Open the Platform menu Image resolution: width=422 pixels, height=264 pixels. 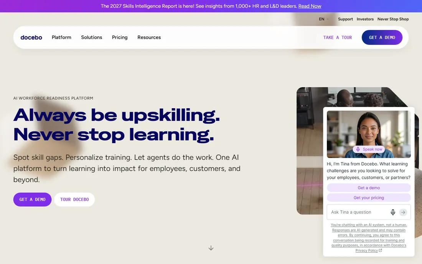[61, 37]
